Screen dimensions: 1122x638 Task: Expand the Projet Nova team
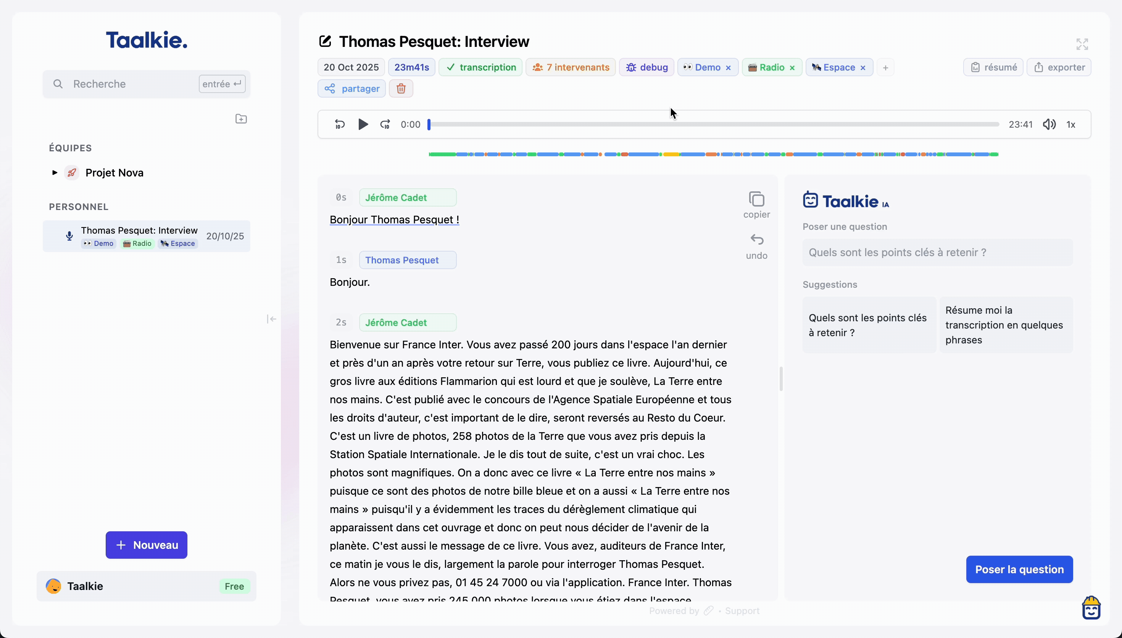[55, 173]
